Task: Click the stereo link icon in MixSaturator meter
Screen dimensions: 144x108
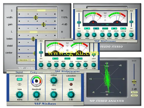Action: (67, 50)
